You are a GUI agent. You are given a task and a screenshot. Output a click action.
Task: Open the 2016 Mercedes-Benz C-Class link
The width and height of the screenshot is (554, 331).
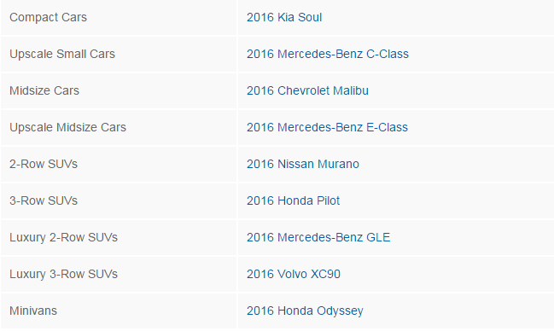(x=328, y=54)
